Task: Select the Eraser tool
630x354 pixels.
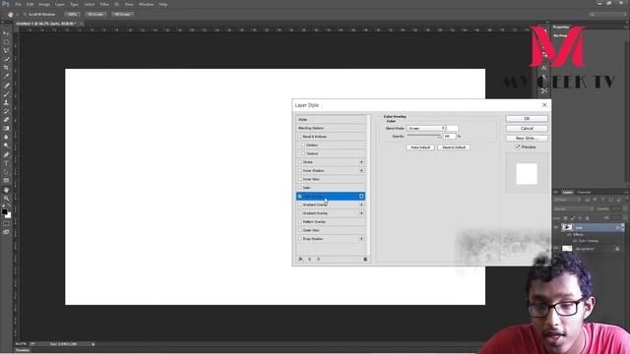Action: pyautogui.click(x=6, y=120)
